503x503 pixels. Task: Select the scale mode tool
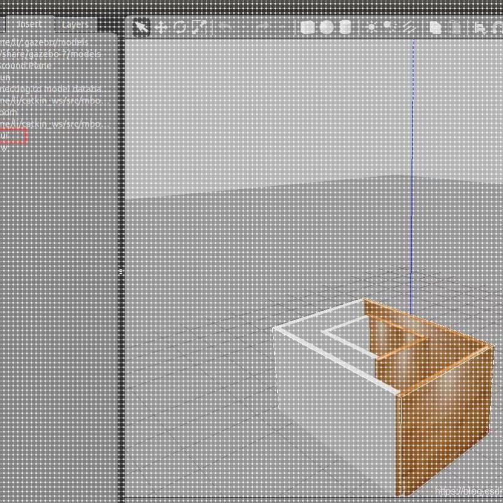pyautogui.click(x=200, y=26)
